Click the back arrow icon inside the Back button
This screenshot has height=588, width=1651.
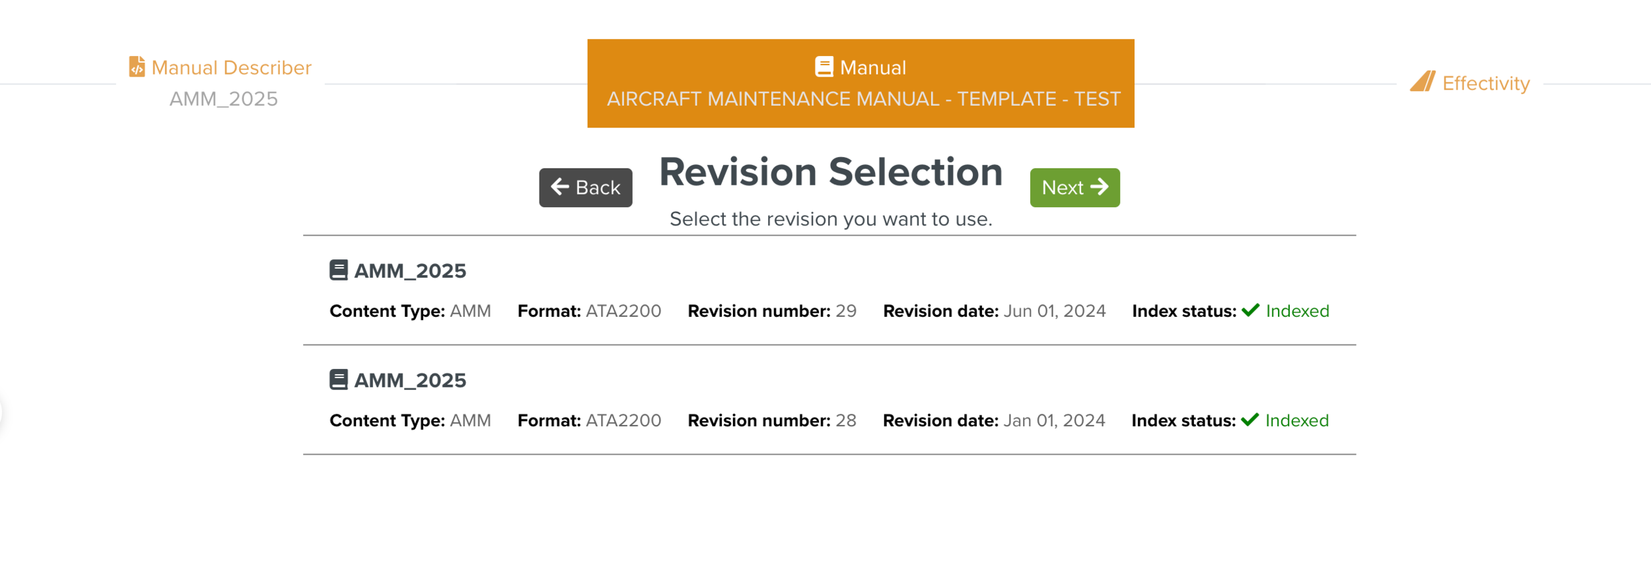[x=559, y=187]
